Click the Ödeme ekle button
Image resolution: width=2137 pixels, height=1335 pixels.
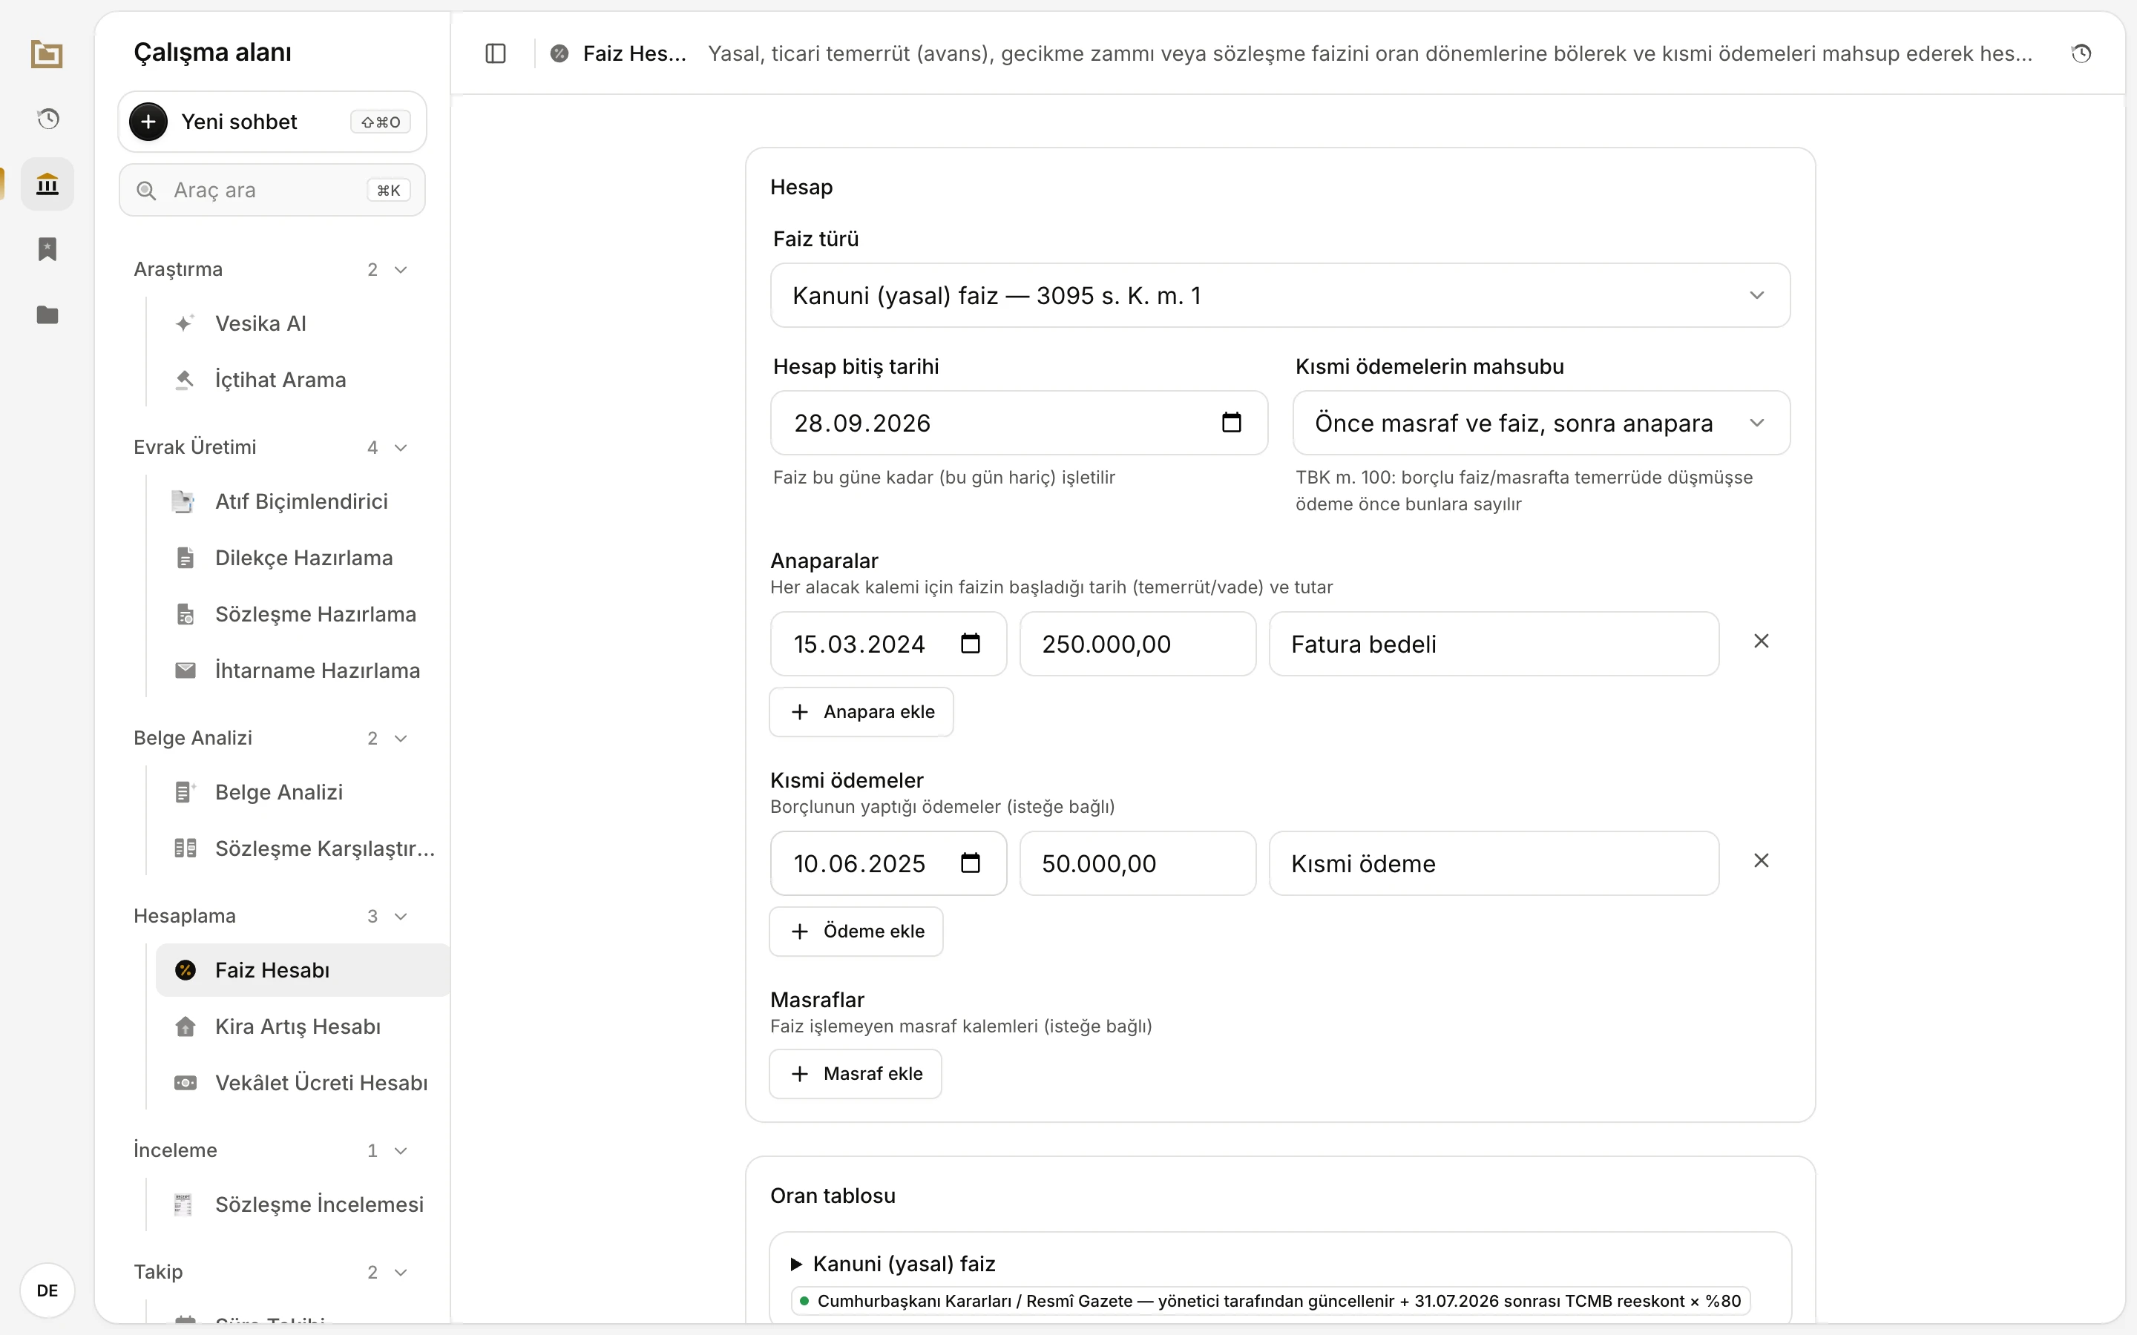856,932
